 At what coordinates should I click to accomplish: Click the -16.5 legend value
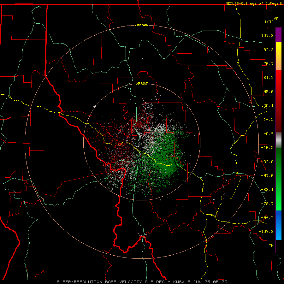tap(267, 148)
